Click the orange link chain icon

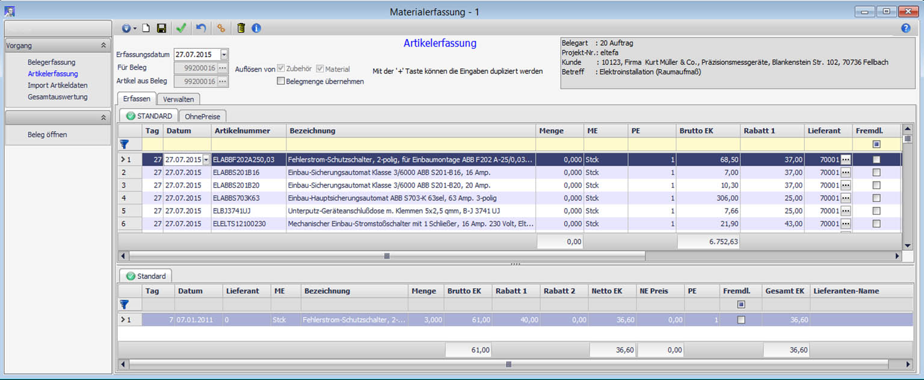[x=221, y=28]
